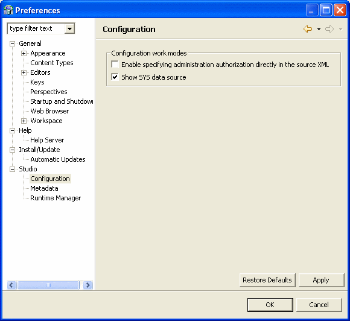Open the Perspectives preference page

[x=49, y=92]
